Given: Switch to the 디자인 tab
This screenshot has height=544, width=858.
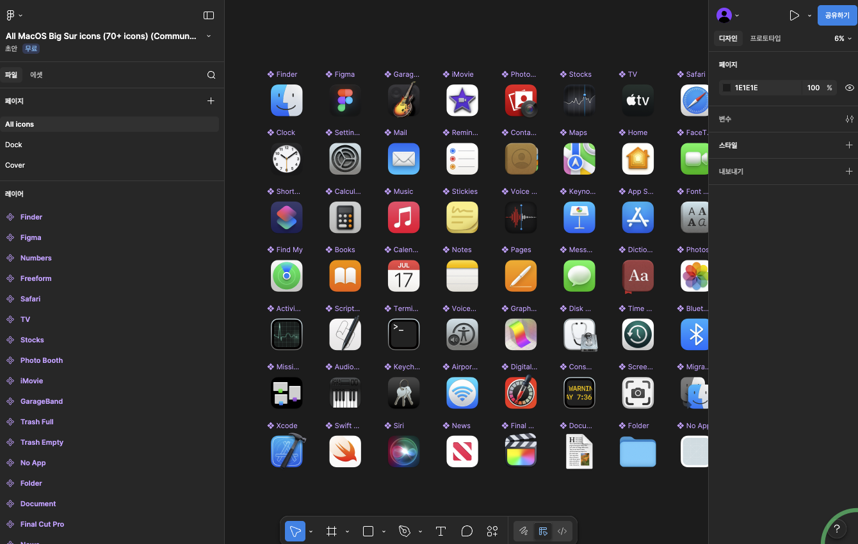Looking at the screenshot, I should 729,38.
